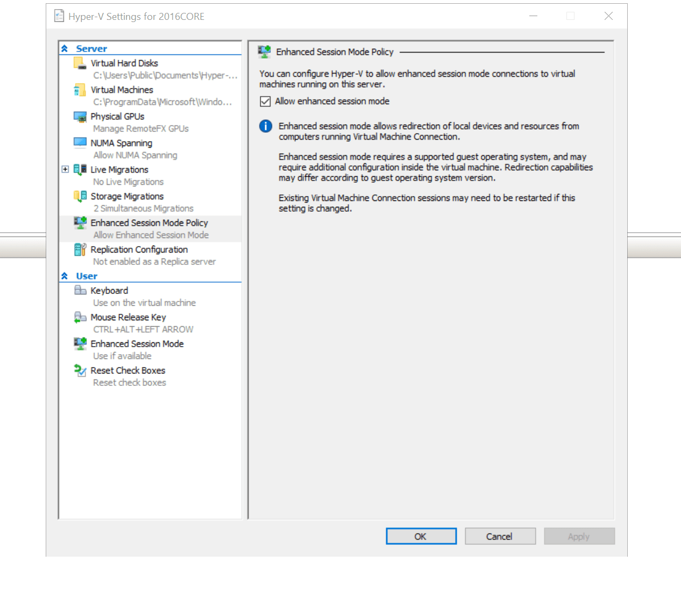
Task: Click the Physical GPUs icon
Action: (79, 116)
